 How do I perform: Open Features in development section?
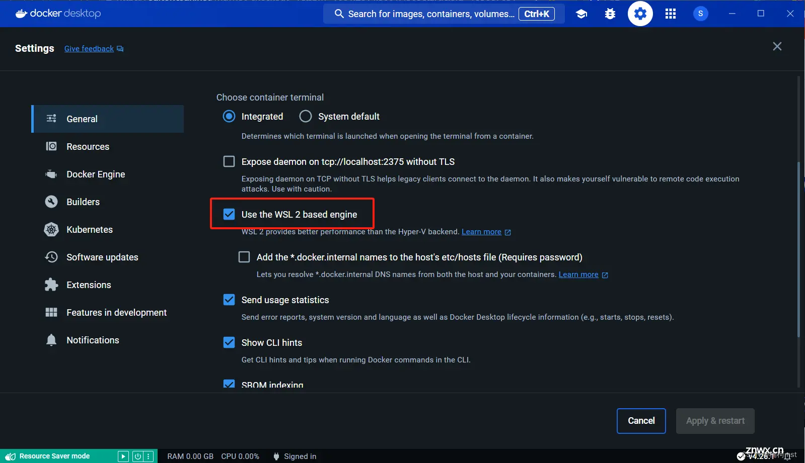coord(107,312)
